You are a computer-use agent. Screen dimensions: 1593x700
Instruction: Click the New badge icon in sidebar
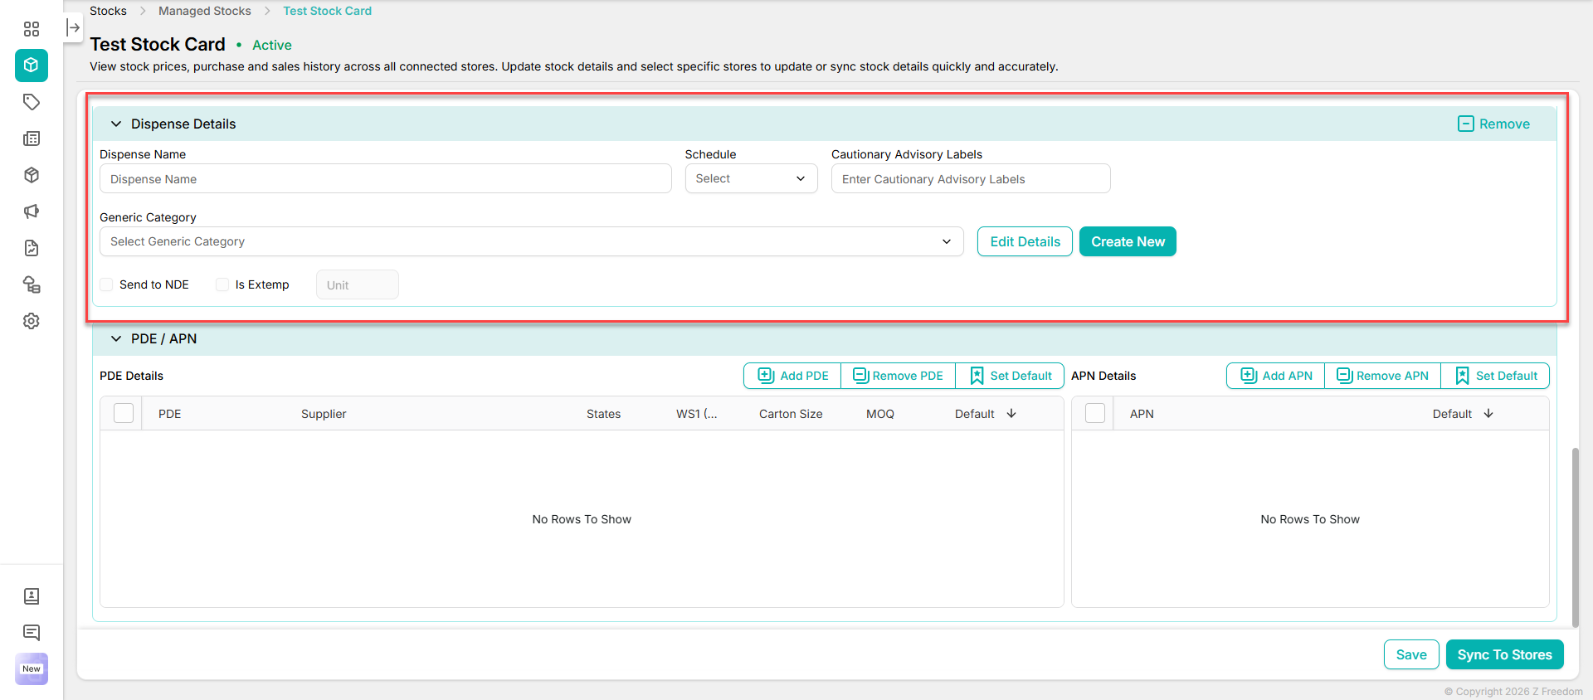point(32,669)
